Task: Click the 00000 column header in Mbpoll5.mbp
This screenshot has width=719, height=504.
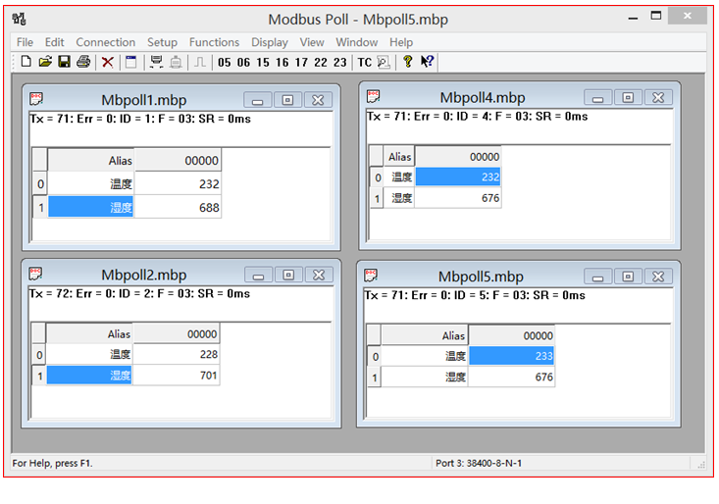Action: (x=511, y=336)
